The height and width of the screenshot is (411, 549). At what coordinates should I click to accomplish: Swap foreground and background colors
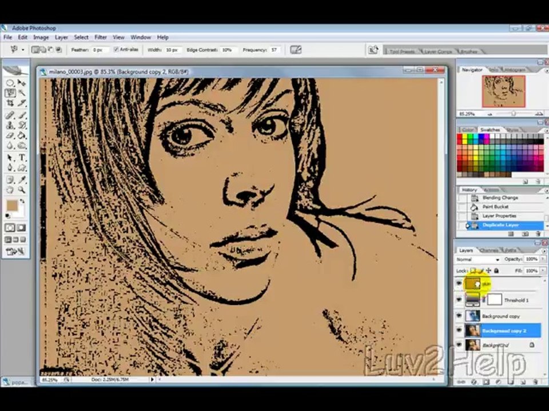tap(22, 202)
